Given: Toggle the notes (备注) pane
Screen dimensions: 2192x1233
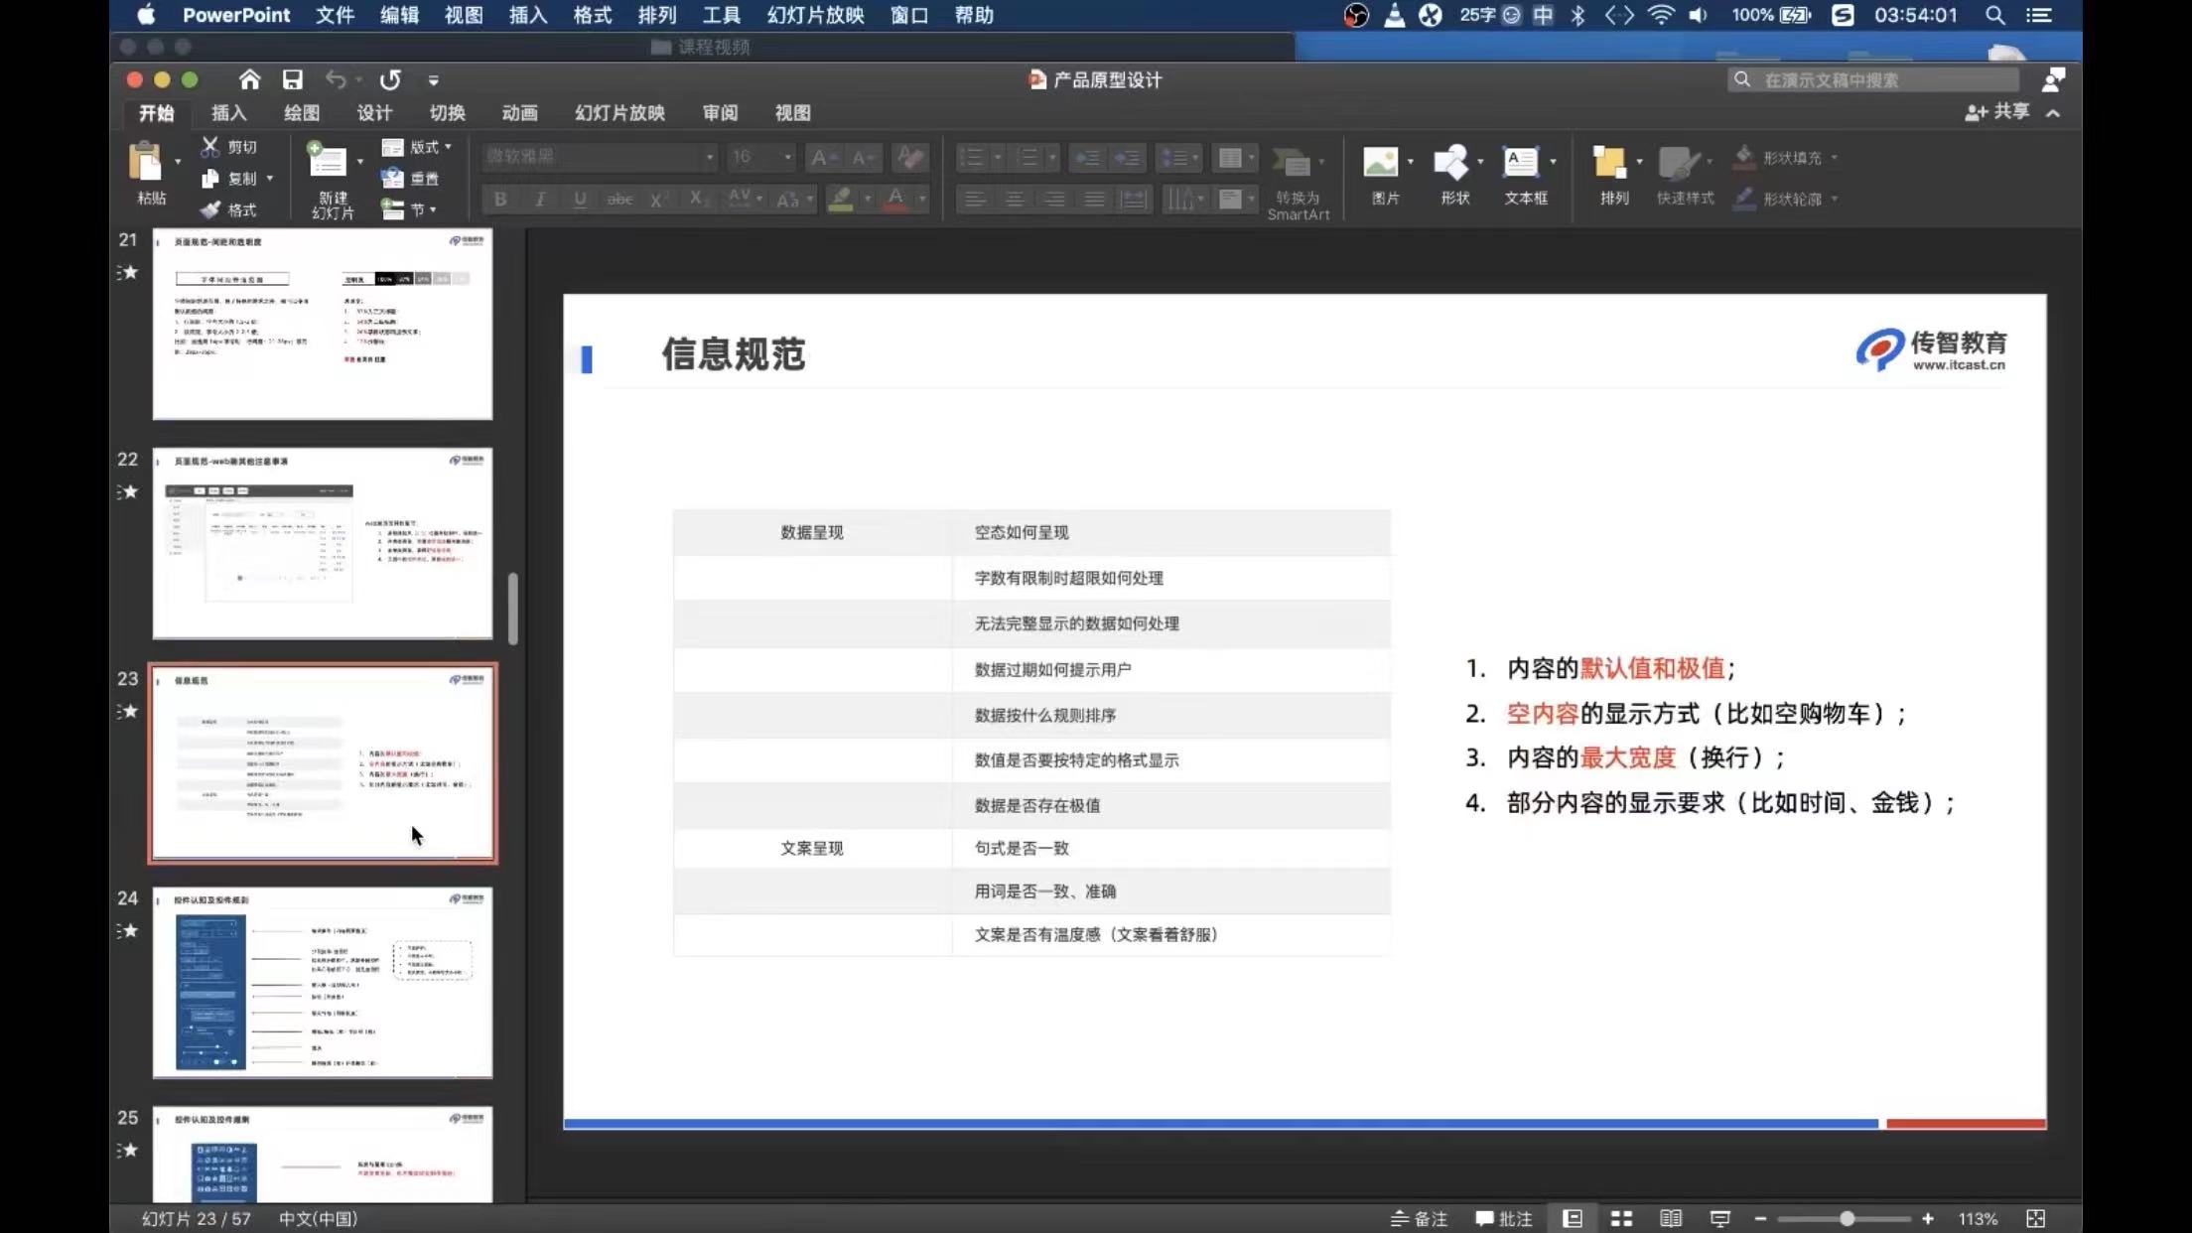Looking at the screenshot, I should pyautogui.click(x=1420, y=1218).
